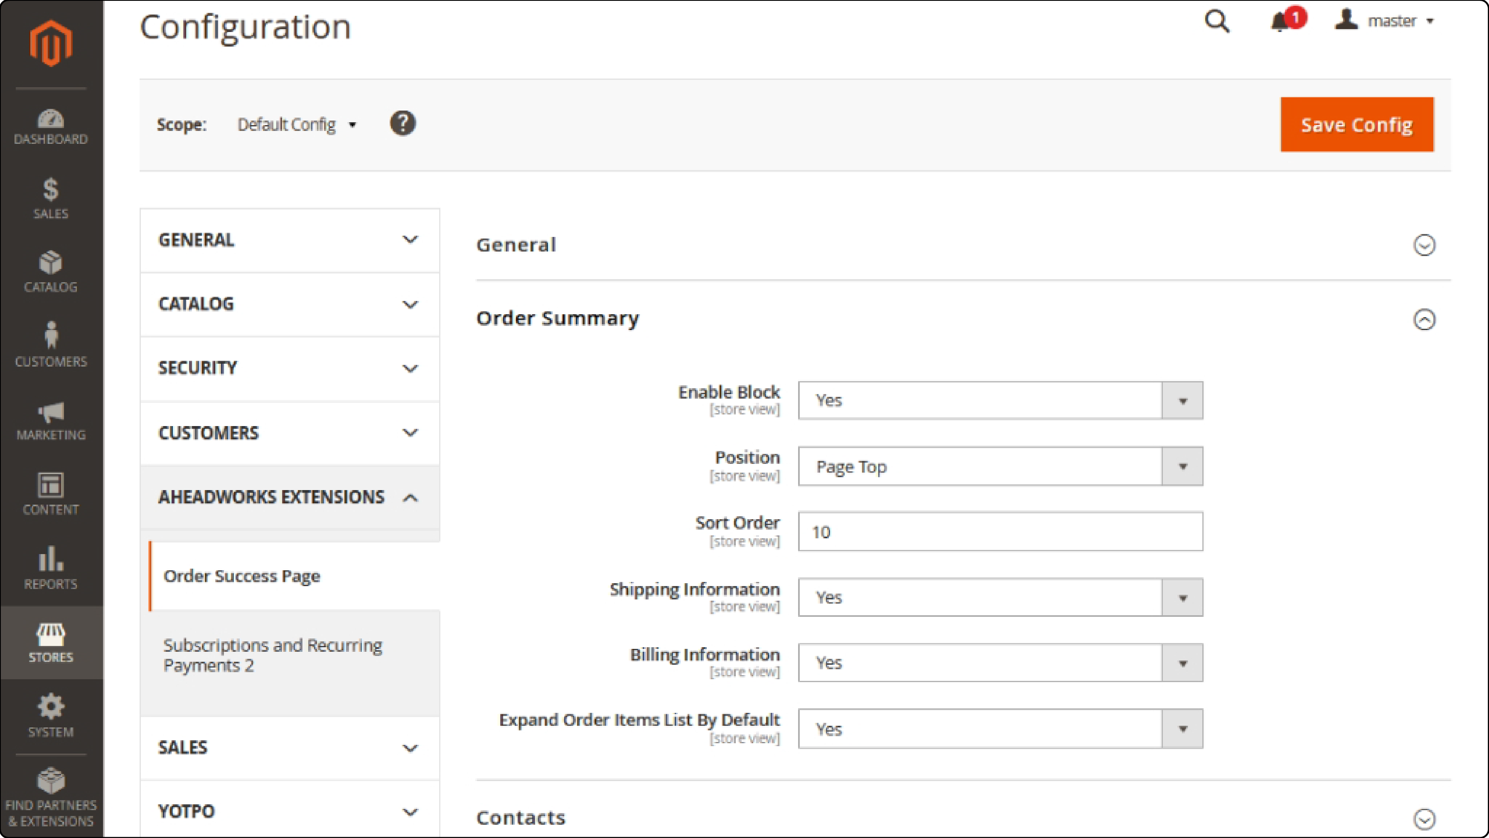This screenshot has height=838, width=1489.
Task: Open Expand Order Items List By Default dropdown
Action: (x=1000, y=729)
